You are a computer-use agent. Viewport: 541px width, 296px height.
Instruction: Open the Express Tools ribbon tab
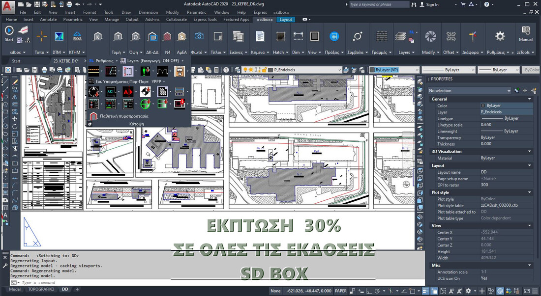205,20
